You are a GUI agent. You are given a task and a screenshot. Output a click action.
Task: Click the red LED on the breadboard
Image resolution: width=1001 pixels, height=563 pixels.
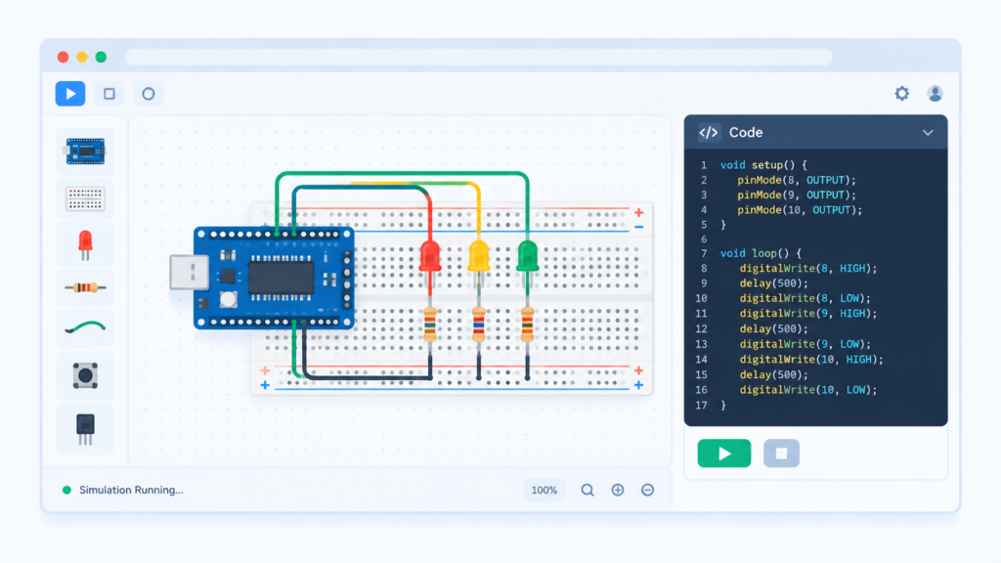[430, 257]
